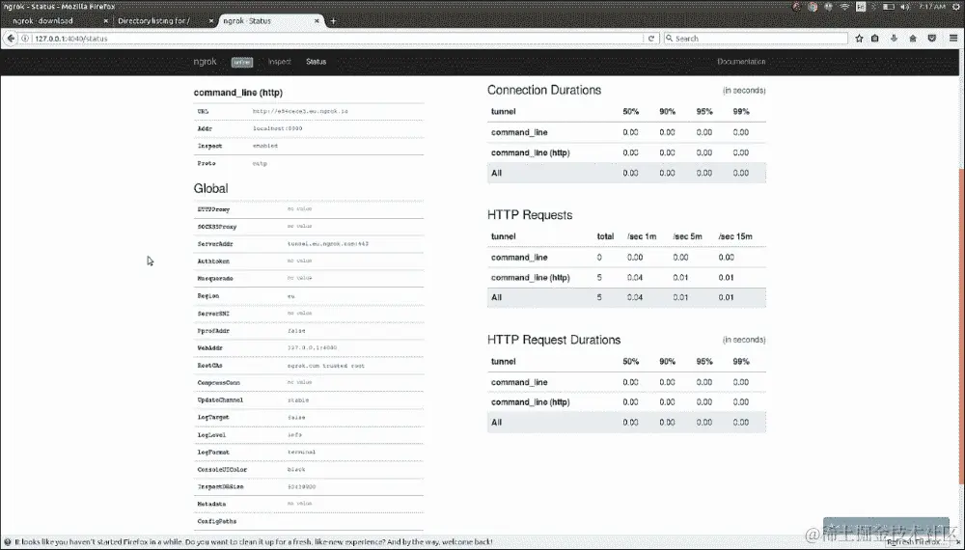Click the 'HTTP Request Durations' heading
The image size is (965, 550).
click(554, 340)
